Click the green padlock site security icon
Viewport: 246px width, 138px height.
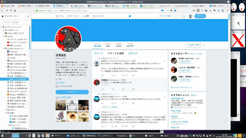[37, 11]
